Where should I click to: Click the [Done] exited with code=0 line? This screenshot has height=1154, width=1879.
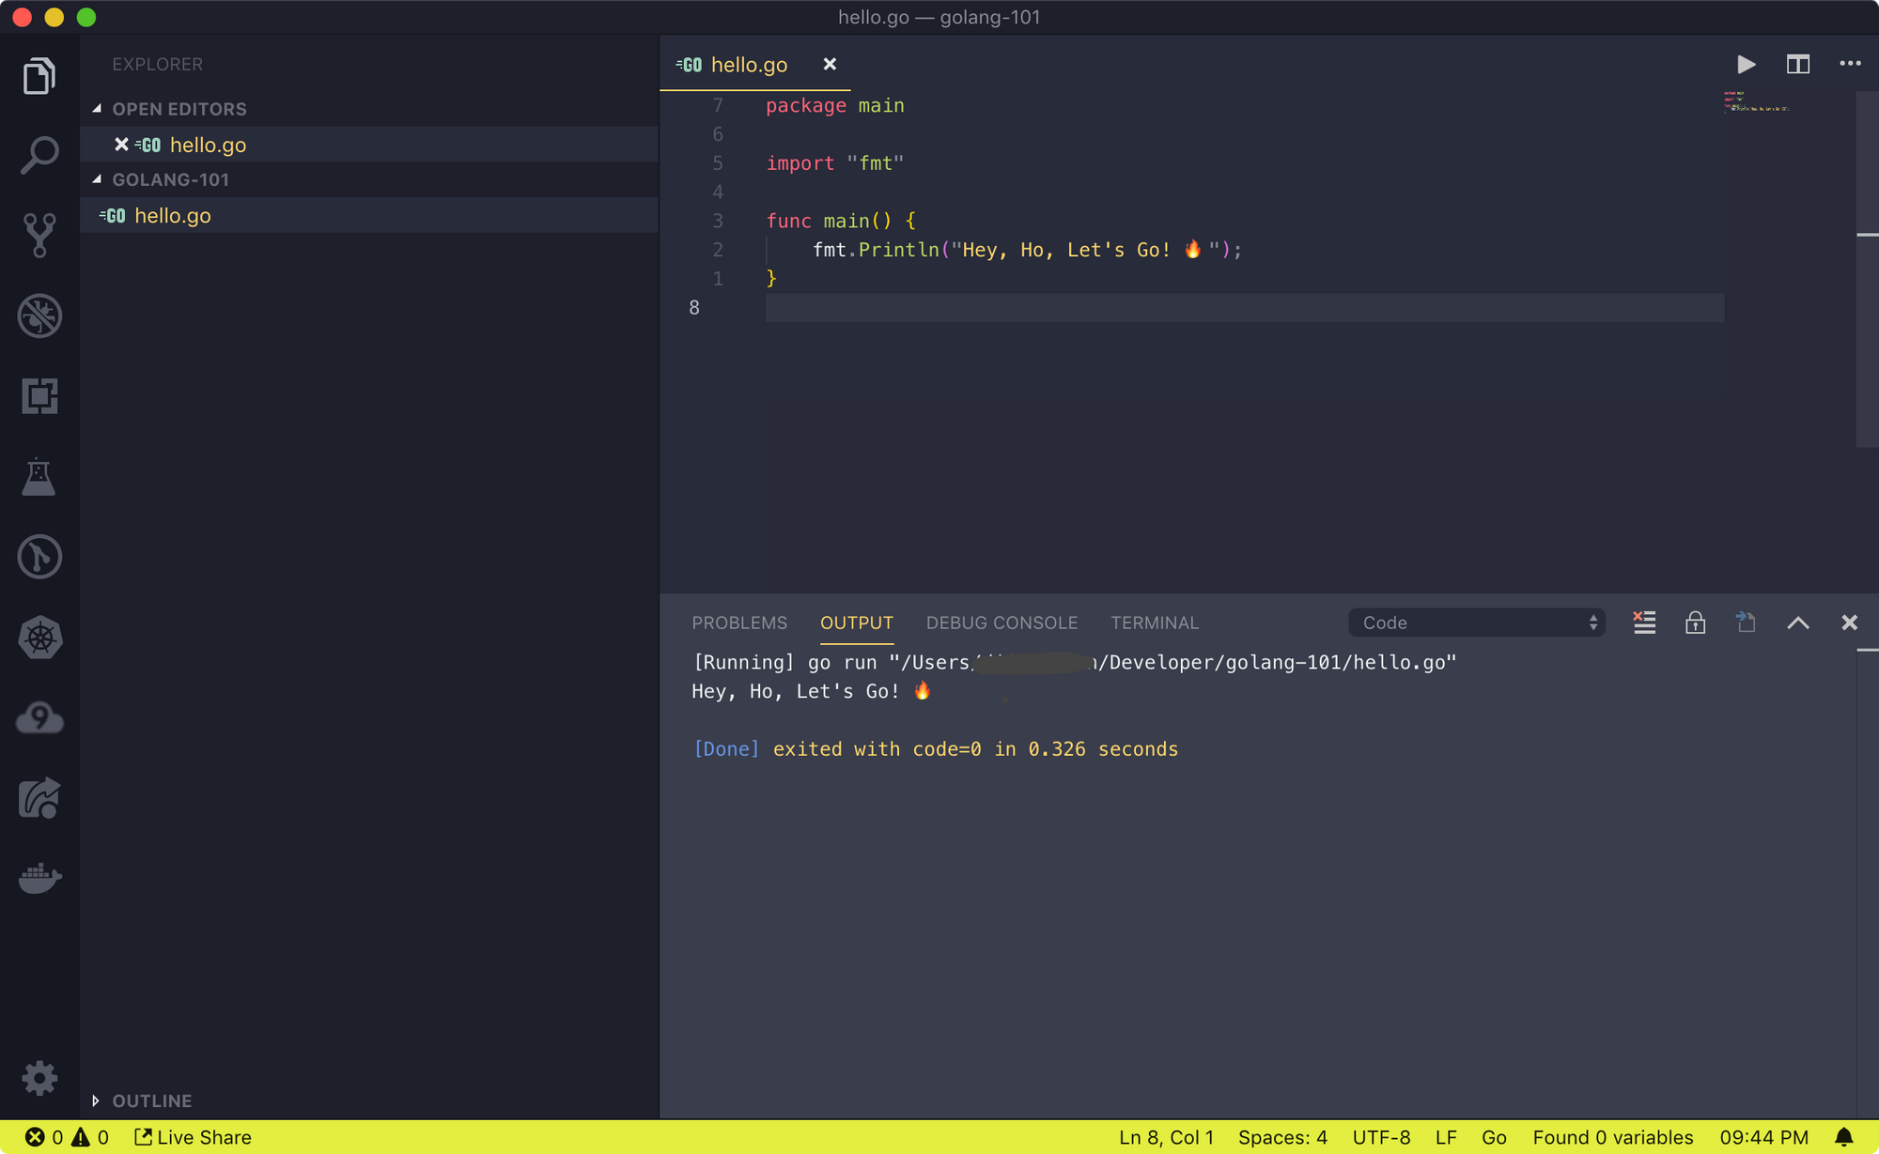(x=935, y=749)
